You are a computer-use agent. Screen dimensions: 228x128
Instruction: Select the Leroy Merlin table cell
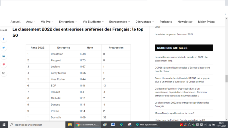coord(64,73)
